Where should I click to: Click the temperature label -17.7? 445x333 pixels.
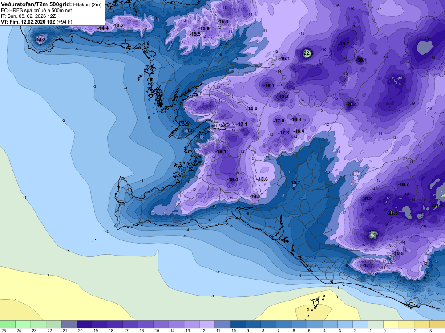[x=368, y=265]
